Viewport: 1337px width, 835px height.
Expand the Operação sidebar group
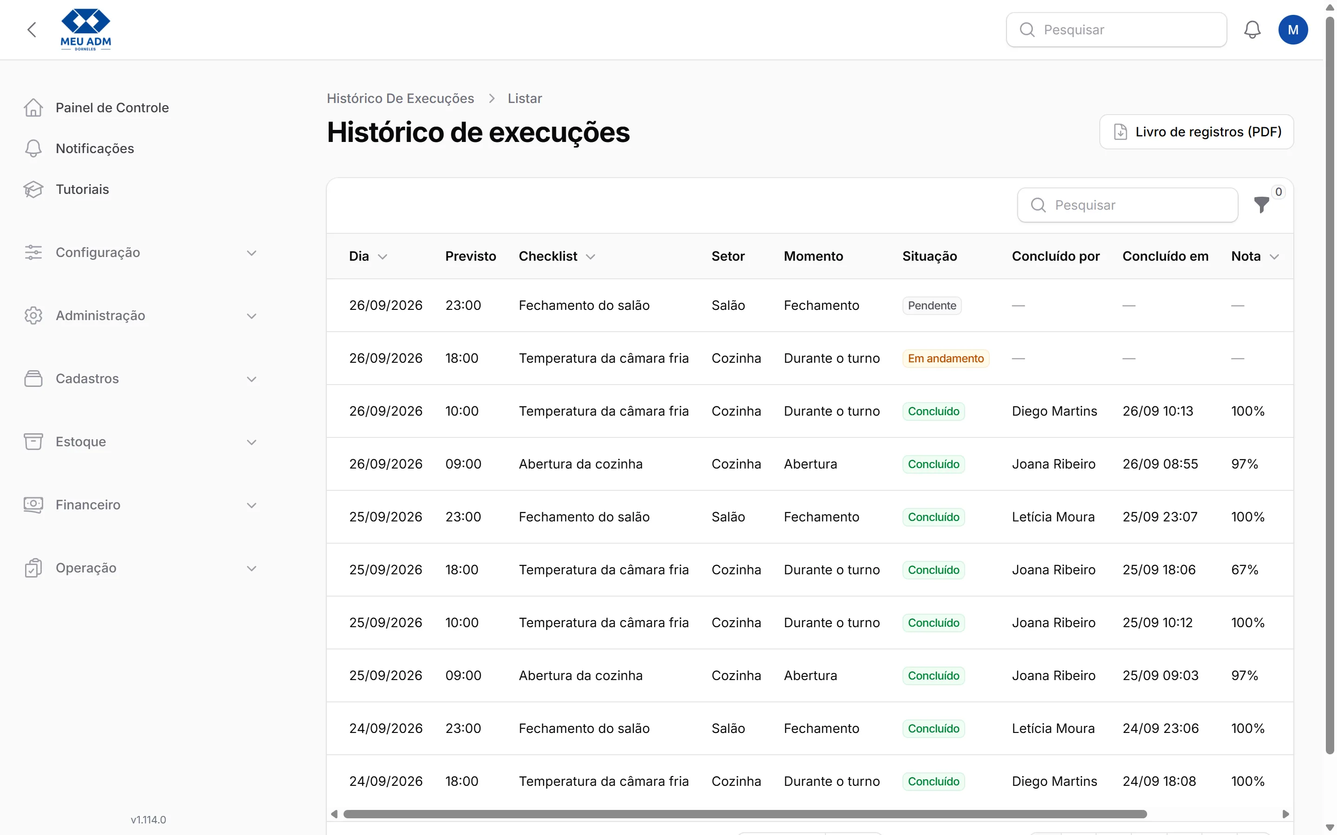pos(140,568)
